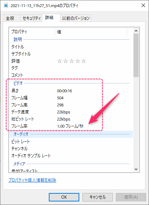Click the vertical scrollbar thumb

[x=136, y=55]
